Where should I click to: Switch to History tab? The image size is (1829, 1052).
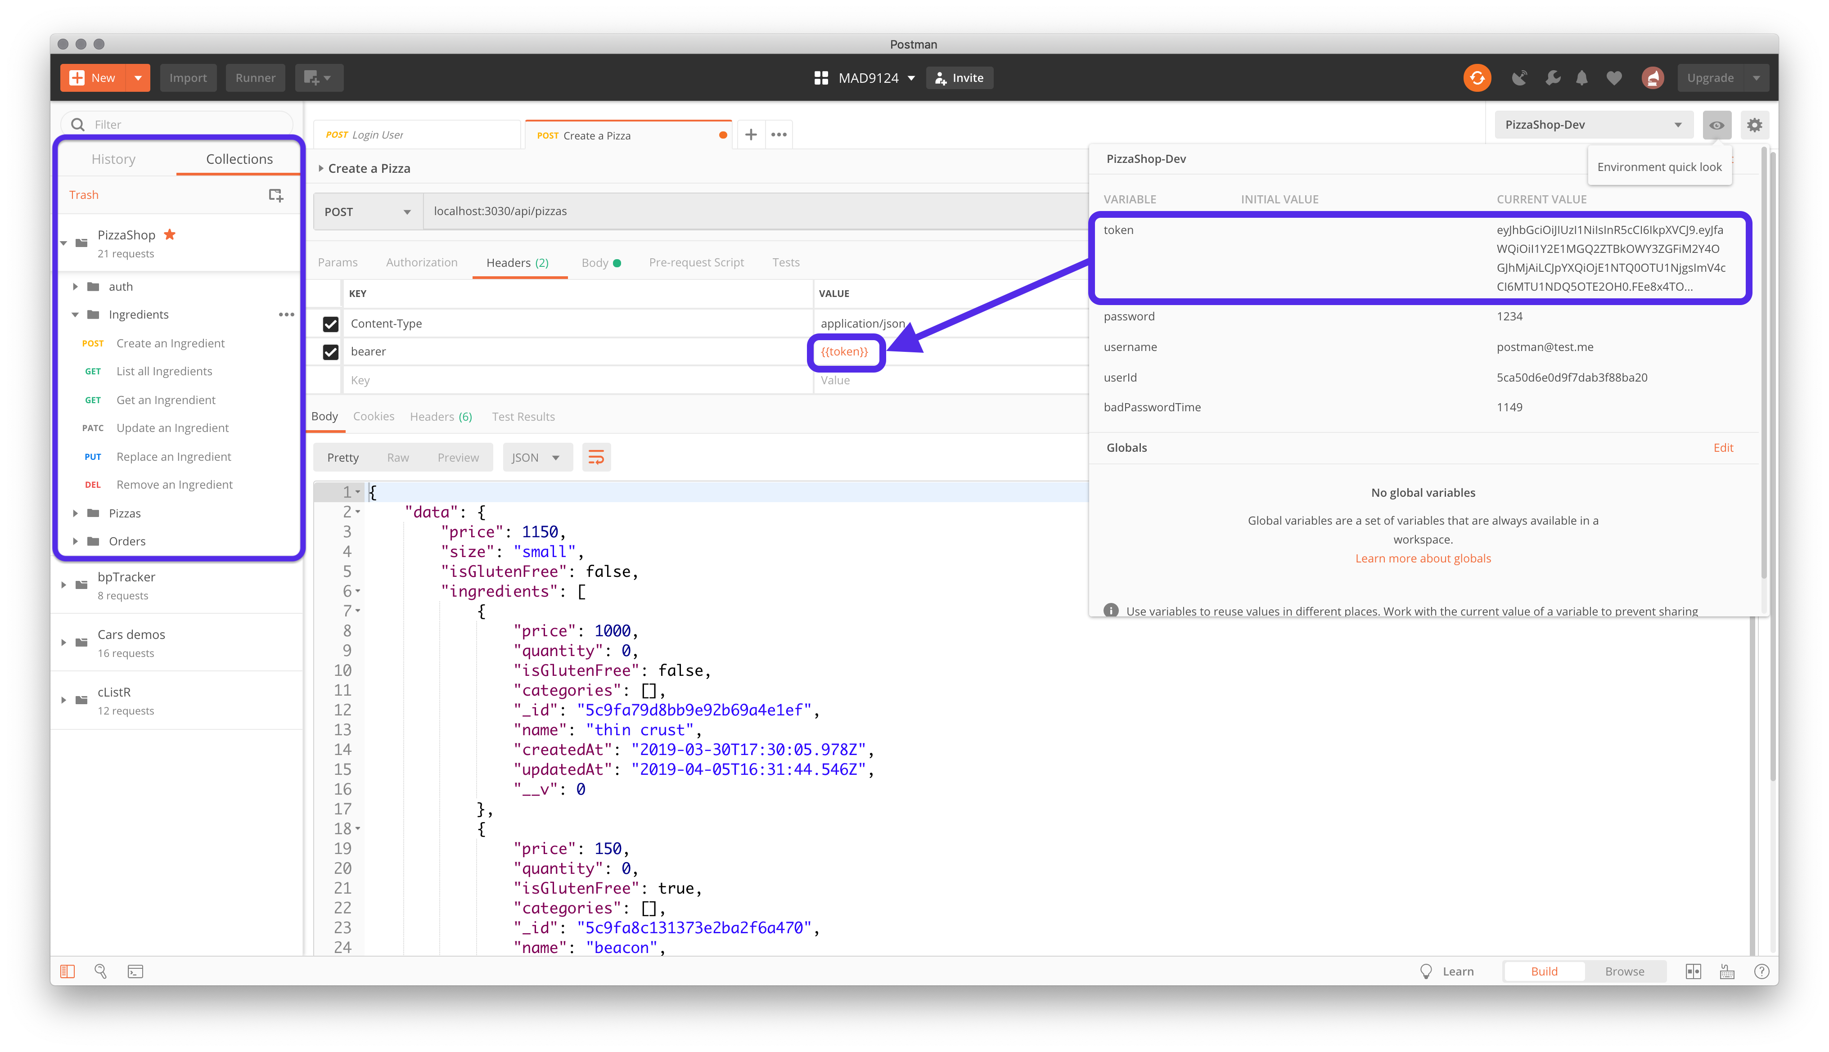click(113, 159)
